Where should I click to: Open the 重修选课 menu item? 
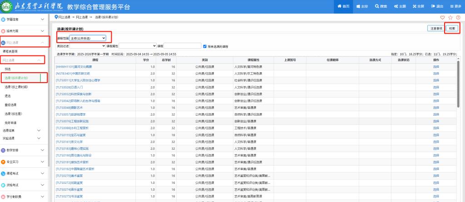click(10, 105)
